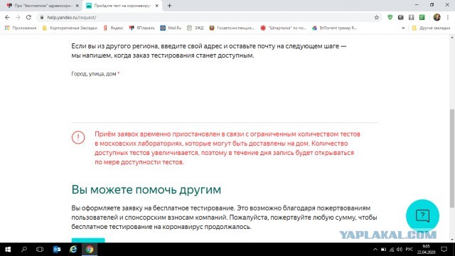Open the green shield extension icon

(390, 17)
